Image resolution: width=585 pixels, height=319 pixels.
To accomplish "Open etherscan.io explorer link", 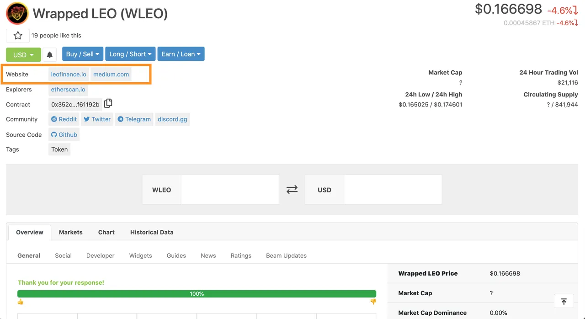I will click(x=68, y=90).
